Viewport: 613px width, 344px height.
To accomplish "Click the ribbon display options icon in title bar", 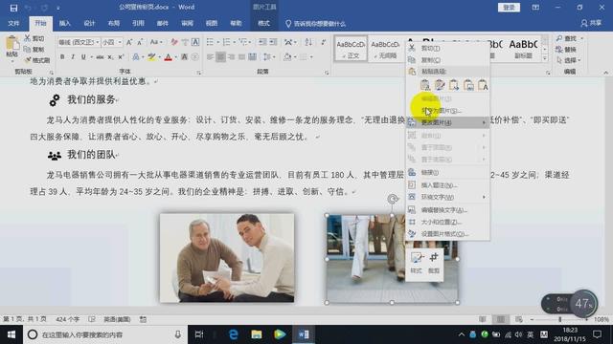I will point(535,8).
